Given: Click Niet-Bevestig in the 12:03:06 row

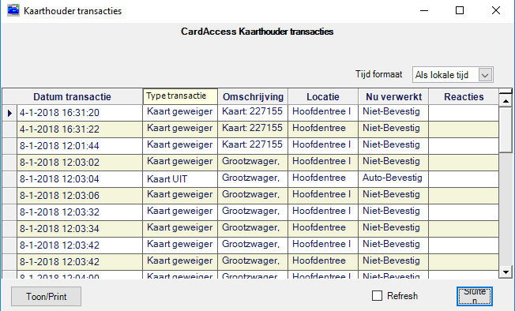Looking at the screenshot, I should coord(393,196).
